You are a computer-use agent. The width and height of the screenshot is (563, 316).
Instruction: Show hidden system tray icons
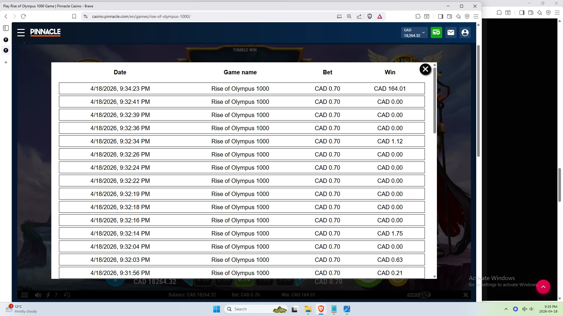click(x=506, y=309)
